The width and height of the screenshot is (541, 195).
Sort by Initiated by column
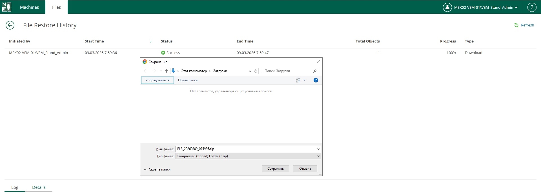[19, 41]
